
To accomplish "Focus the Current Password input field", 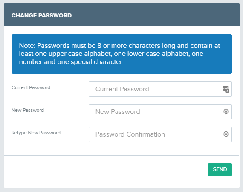I will 160,89.
